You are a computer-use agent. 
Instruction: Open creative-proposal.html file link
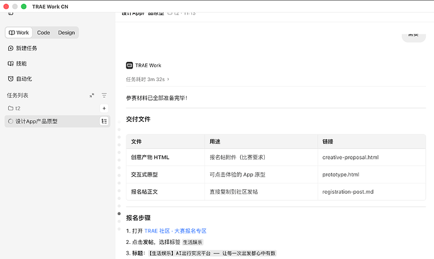pos(350,157)
